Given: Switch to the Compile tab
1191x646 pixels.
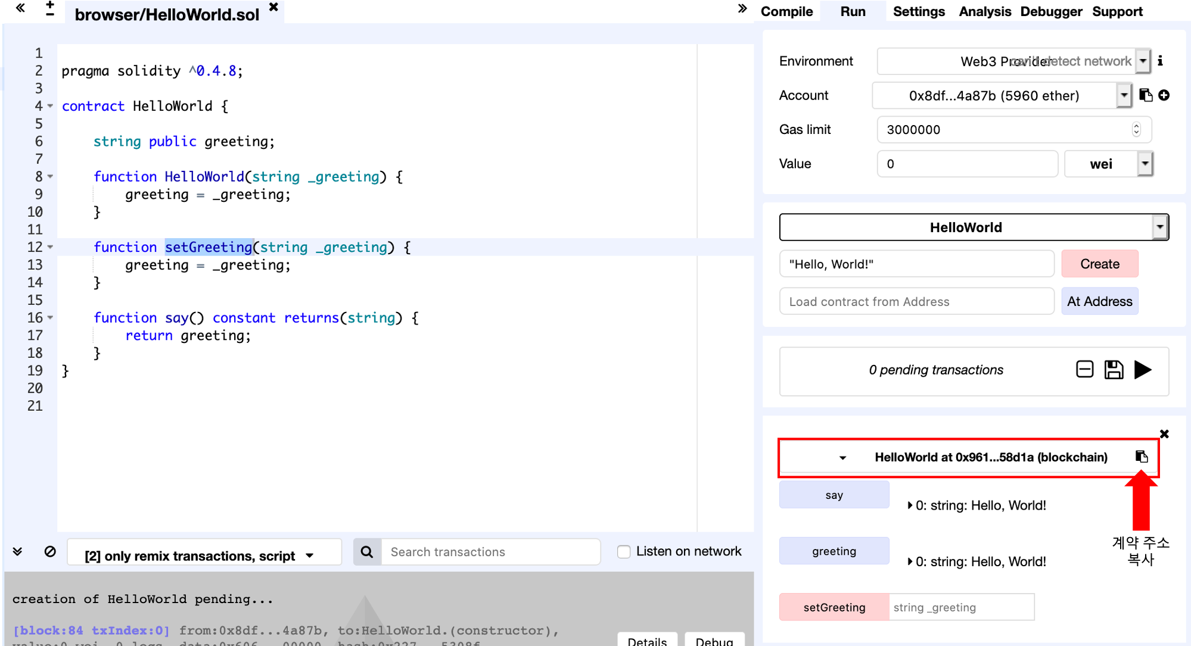Looking at the screenshot, I should [786, 11].
